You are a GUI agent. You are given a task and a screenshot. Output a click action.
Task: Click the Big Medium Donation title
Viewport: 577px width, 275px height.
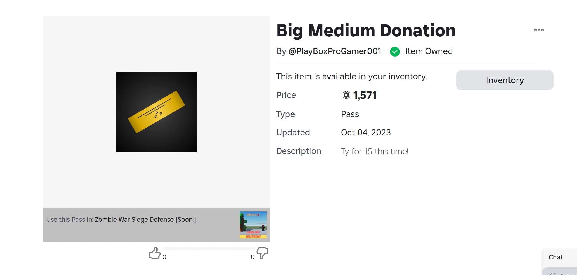click(x=366, y=30)
